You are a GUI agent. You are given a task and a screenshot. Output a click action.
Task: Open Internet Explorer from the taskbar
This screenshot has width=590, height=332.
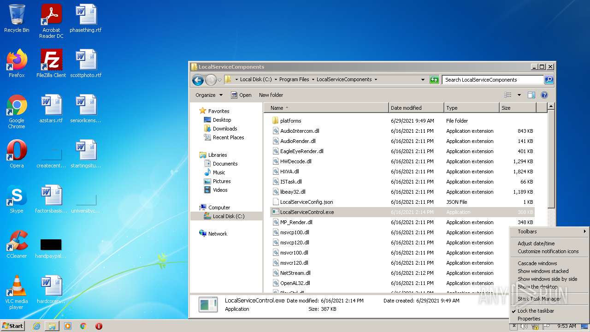pos(36,326)
